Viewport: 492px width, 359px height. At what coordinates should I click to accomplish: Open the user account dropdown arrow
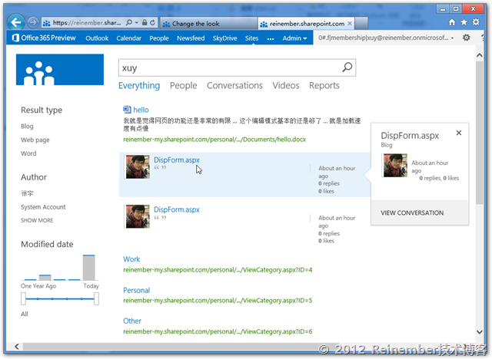point(452,38)
